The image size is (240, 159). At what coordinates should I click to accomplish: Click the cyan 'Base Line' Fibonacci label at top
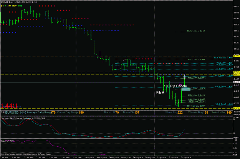[223, 58]
